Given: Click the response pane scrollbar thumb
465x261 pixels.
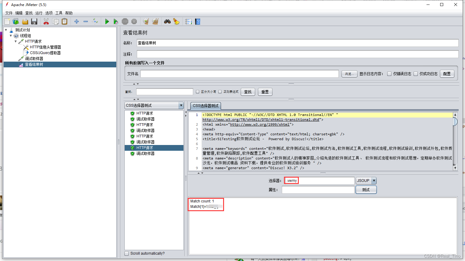Looking at the screenshot, I should pos(455,121).
